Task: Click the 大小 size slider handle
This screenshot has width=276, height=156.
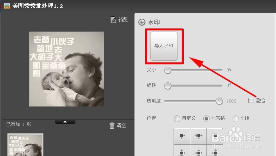Action: 168,70
